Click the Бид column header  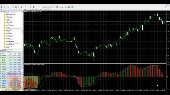pyautogui.click(x=11, y=54)
